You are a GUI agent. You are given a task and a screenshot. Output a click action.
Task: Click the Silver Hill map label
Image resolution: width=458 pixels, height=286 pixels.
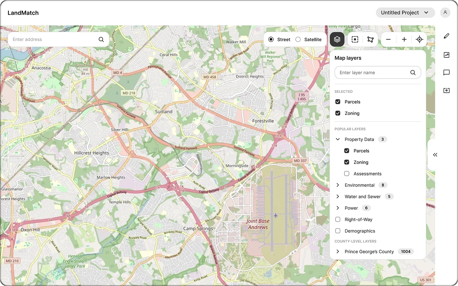[x=119, y=130]
